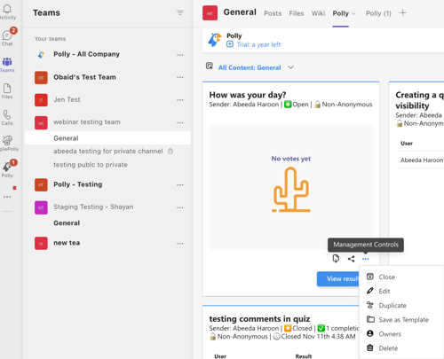Open more options for webinar testing team
444x359 pixels.
180,122
